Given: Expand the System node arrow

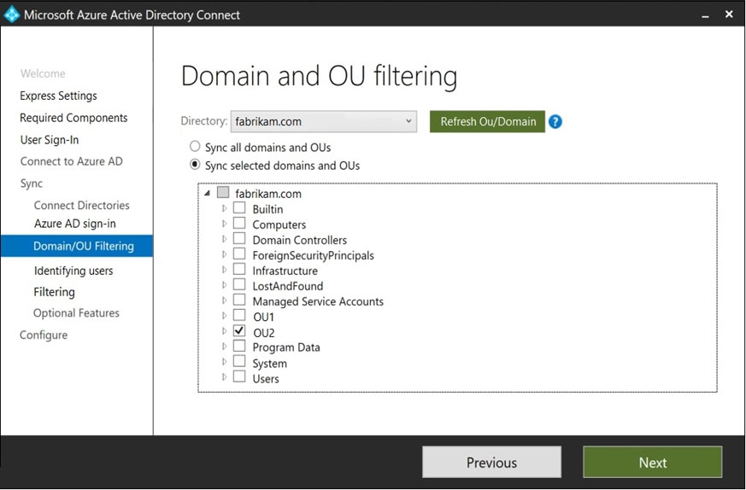Looking at the screenshot, I should click(x=224, y=362).
